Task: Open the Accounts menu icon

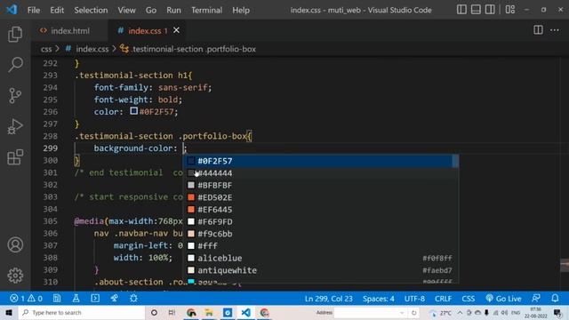Action: pyautogui.click(x=15, y=244)
